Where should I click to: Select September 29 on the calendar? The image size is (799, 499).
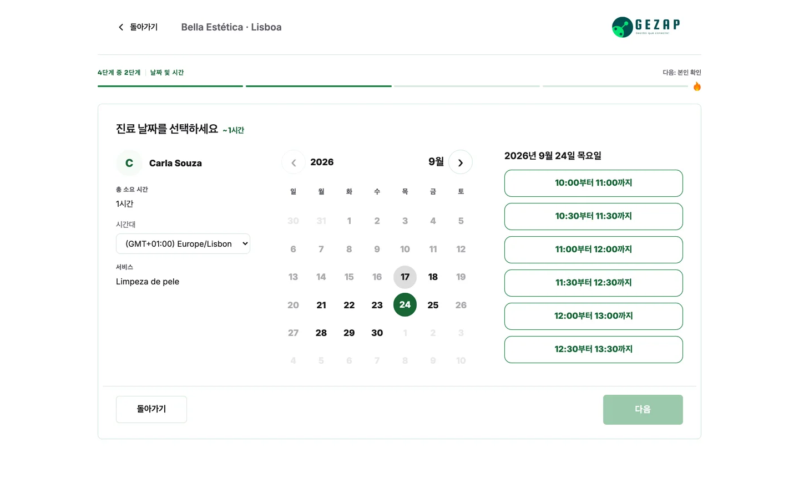(349, 333)
